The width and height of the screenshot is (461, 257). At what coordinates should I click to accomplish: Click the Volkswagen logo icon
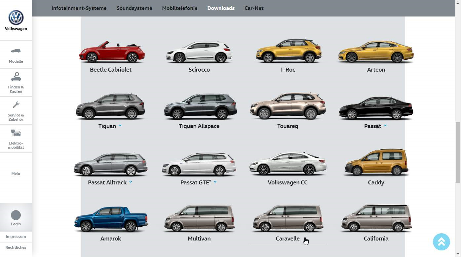coord(16,17)
